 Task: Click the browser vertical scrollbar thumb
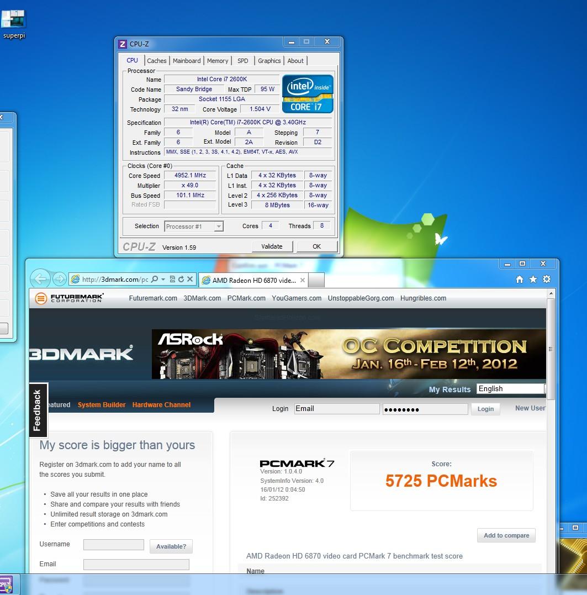551,349
